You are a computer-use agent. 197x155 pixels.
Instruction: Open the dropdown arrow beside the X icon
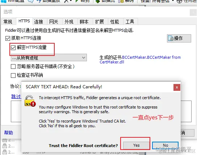tap(71, 1)
